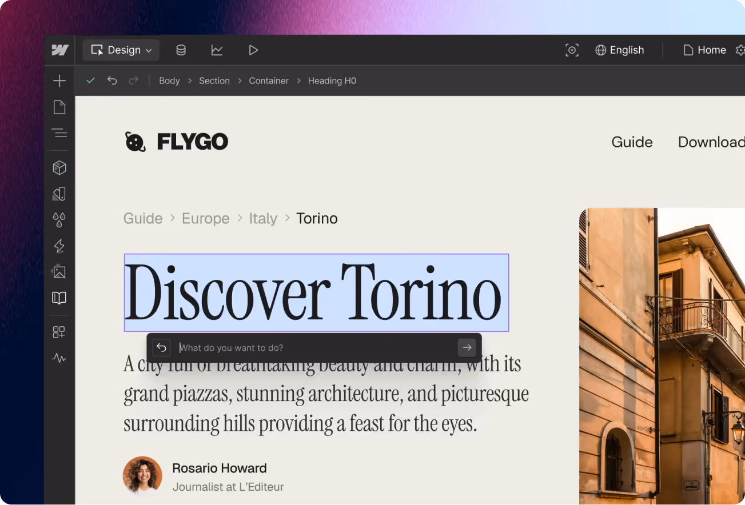This screenshot has height=505, width=745.
Task: Click the FLYGO logo
Action: (177, 142)
